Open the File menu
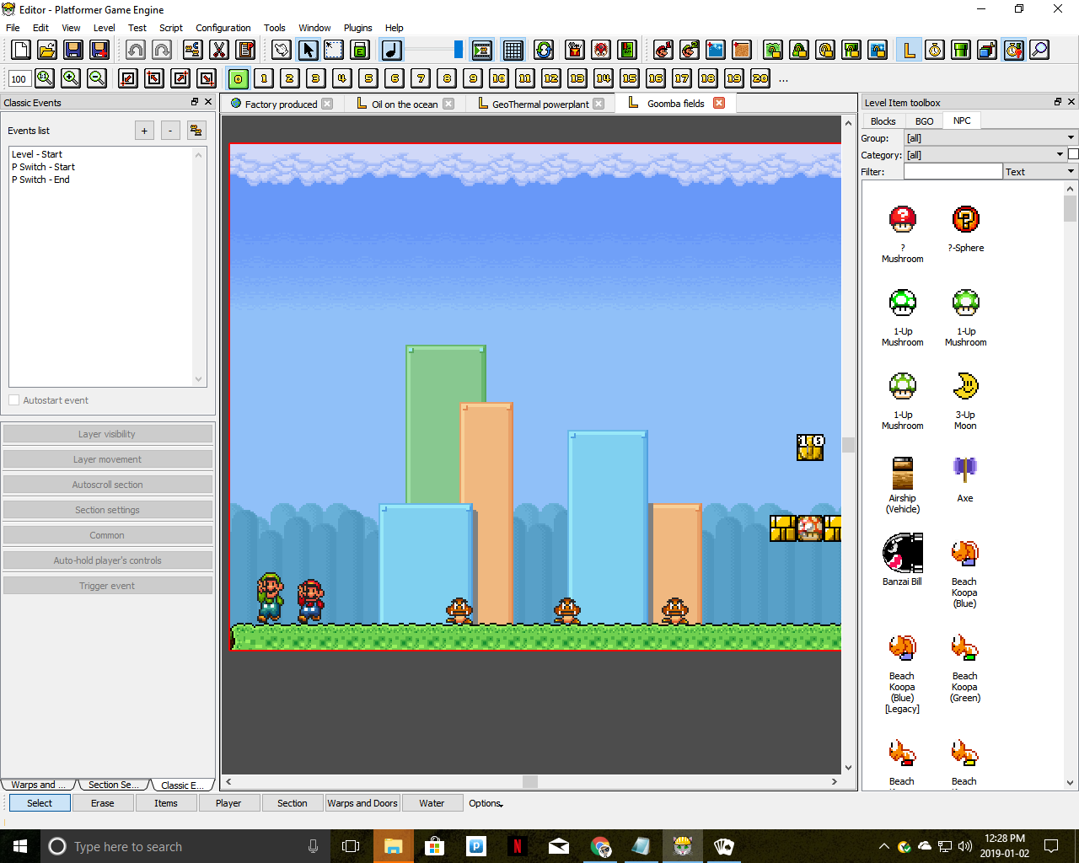1079x863 pixels. point(13,28)
